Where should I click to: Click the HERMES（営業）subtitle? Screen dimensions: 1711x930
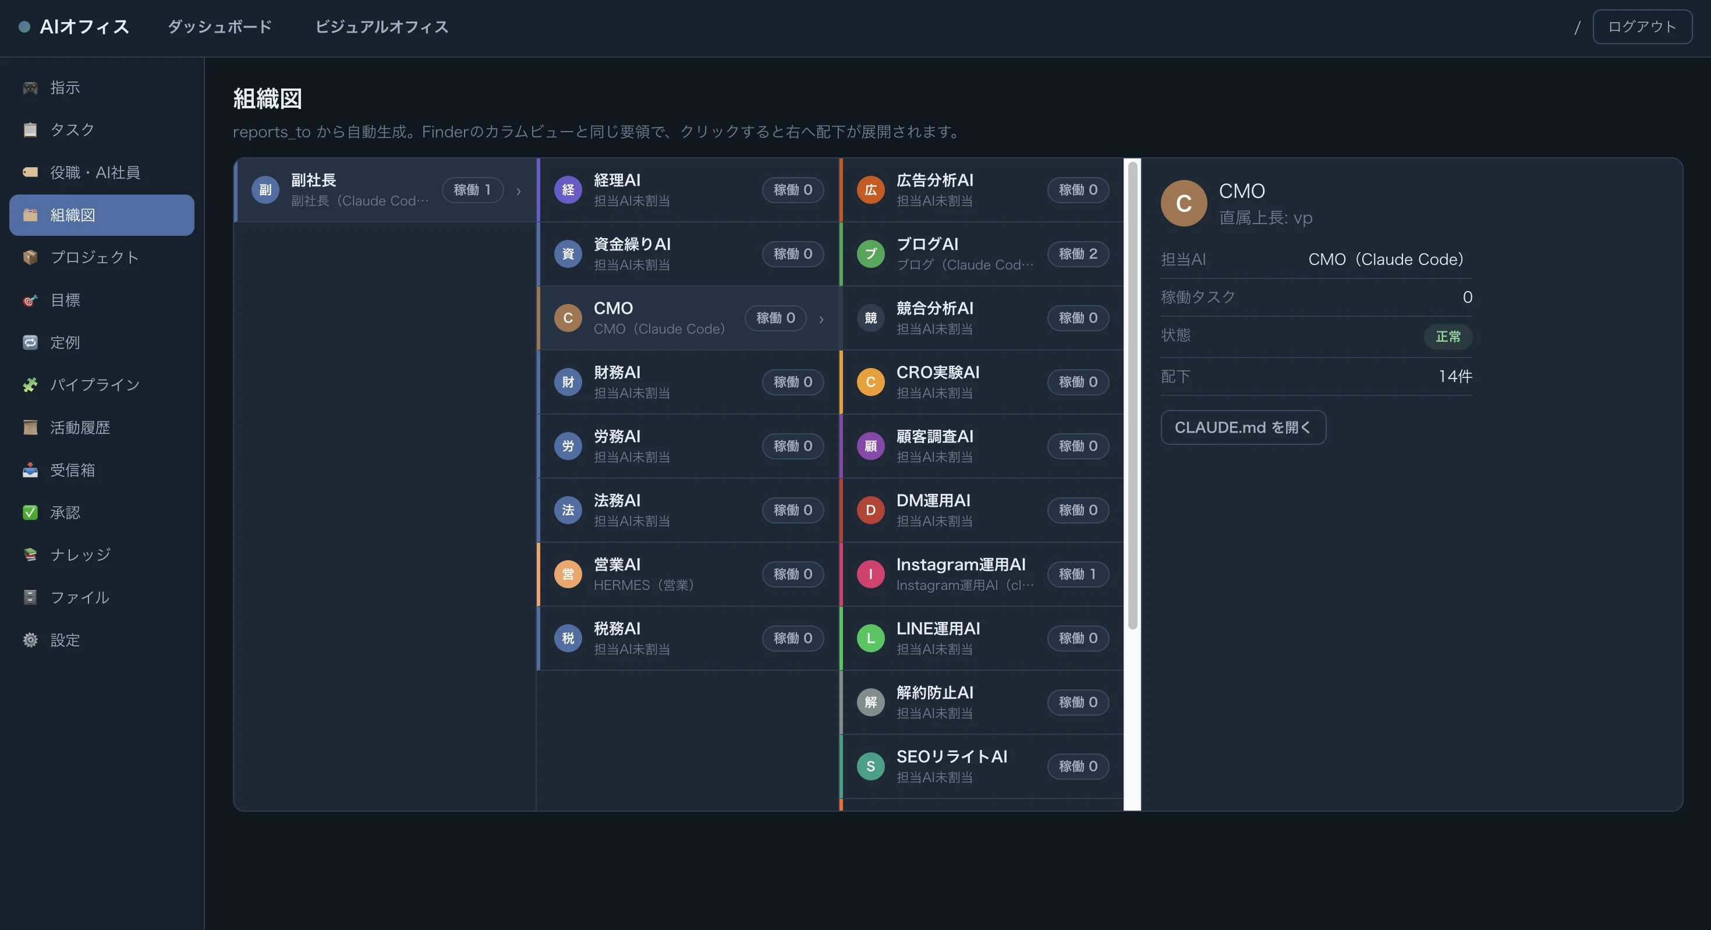(x=644, y=585)
